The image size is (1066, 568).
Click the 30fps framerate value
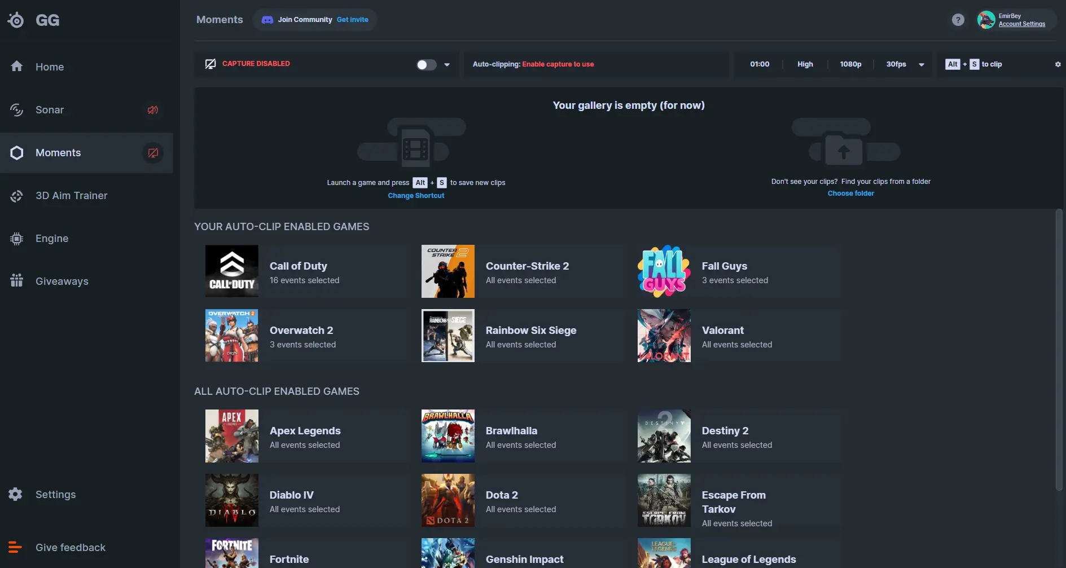(x=896, y=64)
